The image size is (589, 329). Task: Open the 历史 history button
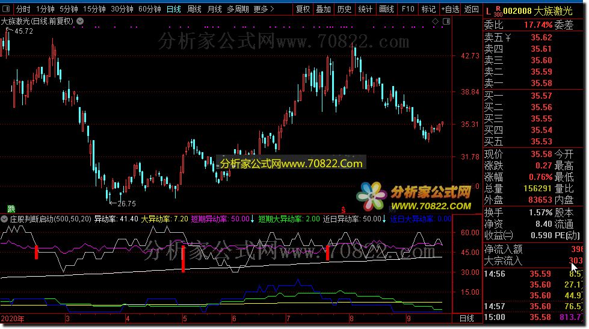[x=344, y=8]
